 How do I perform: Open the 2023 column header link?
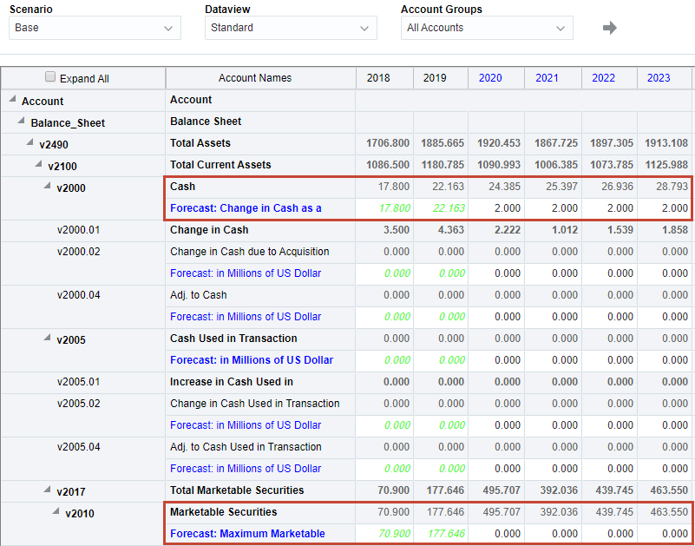[658, 77]
